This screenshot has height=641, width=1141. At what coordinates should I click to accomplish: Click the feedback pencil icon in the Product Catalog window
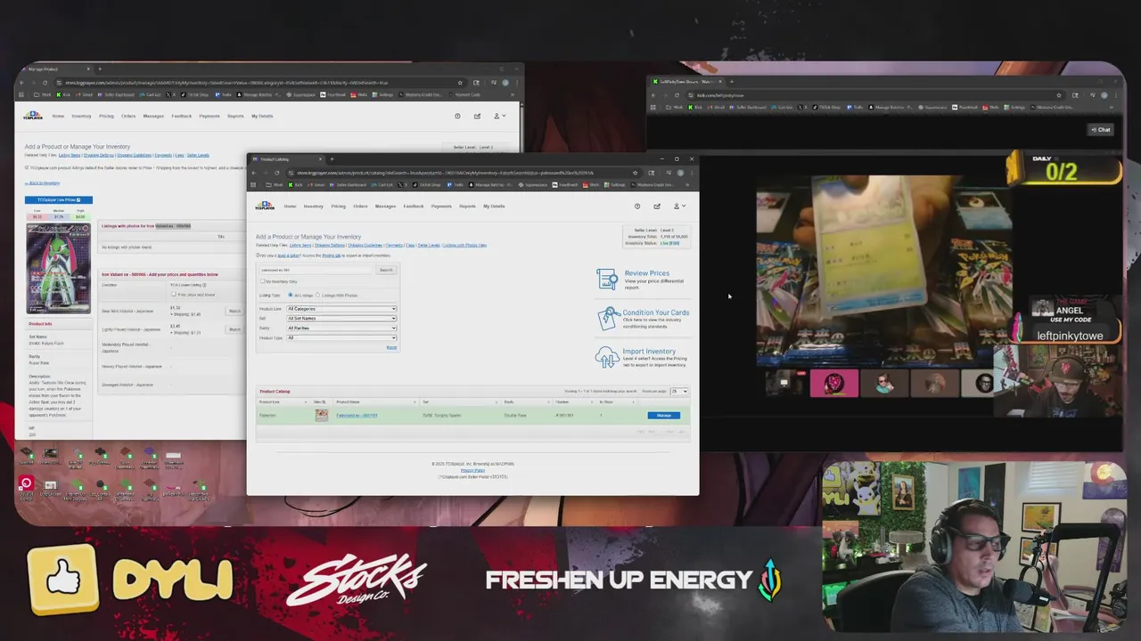(657, 206)
